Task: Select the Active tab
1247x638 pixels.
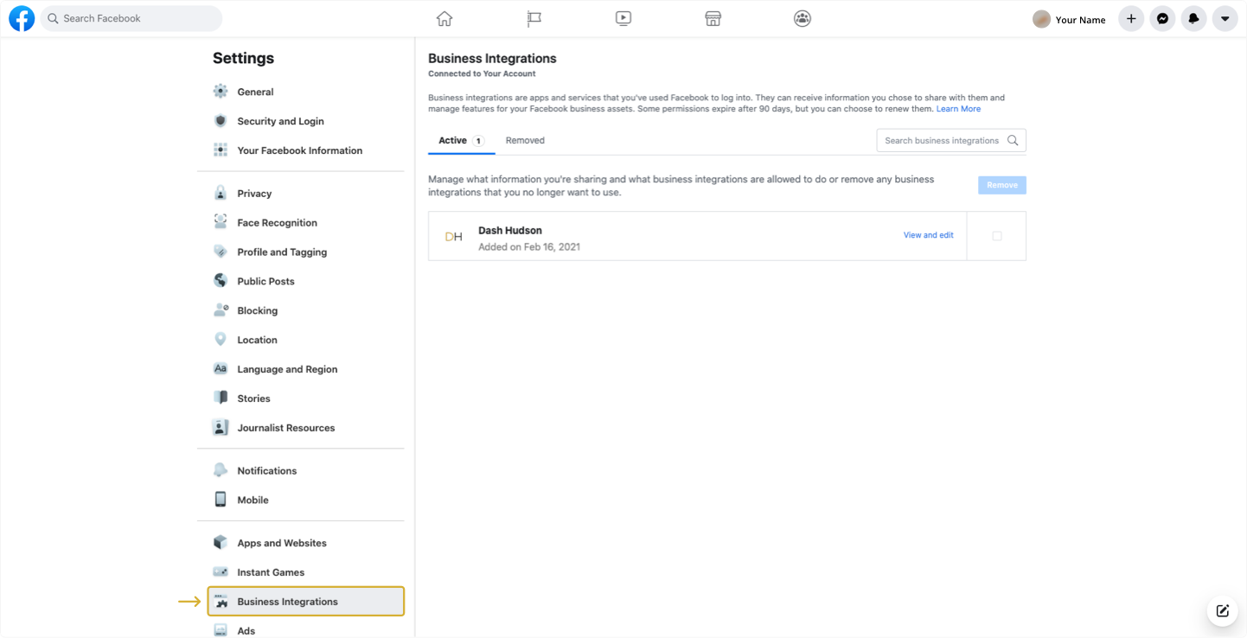Action: pos(460,140)
